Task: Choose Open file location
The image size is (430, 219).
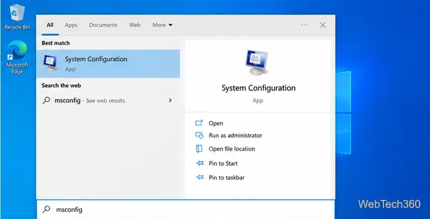Action: coord(232,149)
